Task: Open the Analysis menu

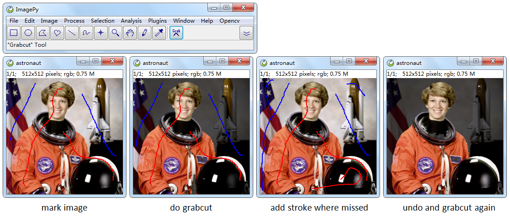Action: click(x=131, y=21)
